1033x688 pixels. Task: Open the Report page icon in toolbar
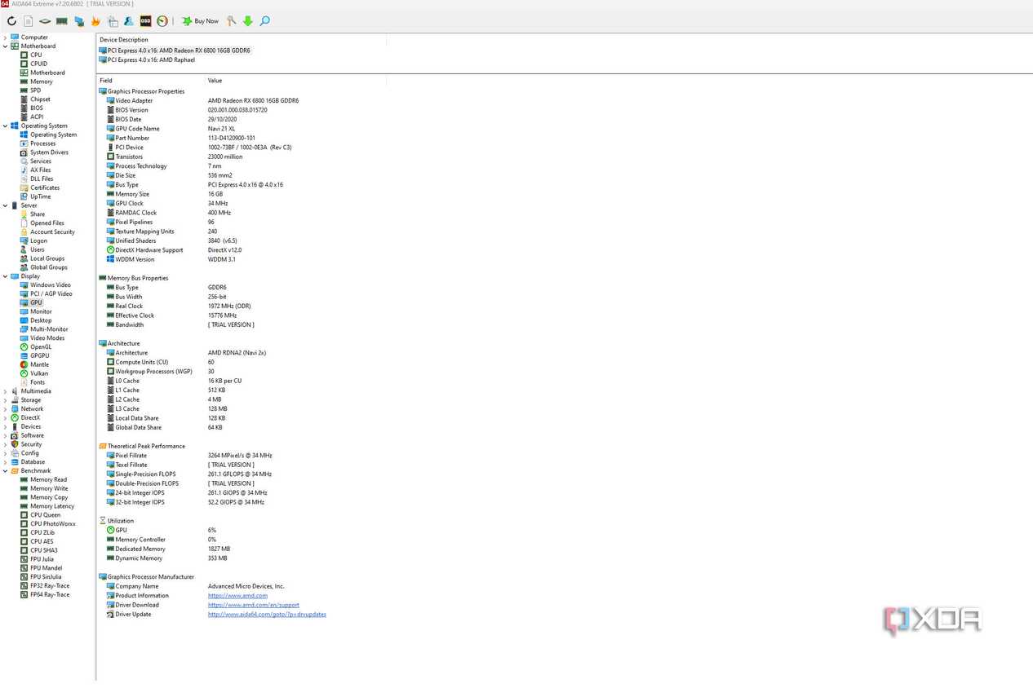[29, 21]
